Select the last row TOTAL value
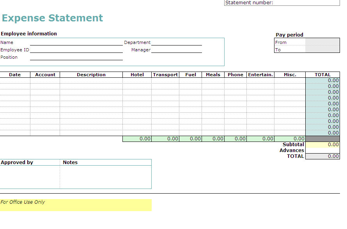Image resolution: width=347 pixels, height=229 pixels. tap(323, 133)
